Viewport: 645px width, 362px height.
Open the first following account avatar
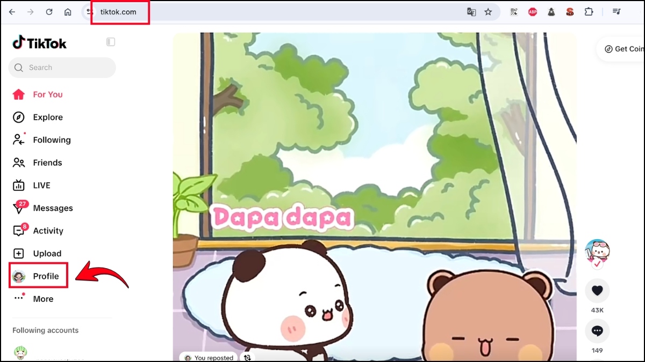point(20,353)
